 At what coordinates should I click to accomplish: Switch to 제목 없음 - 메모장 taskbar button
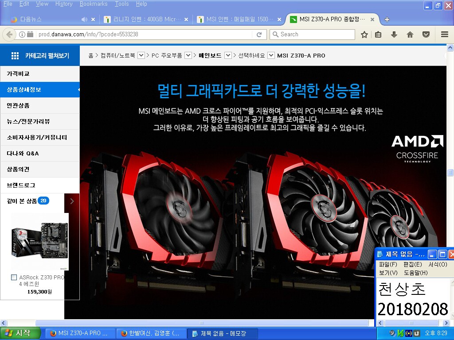coord(223,333)
